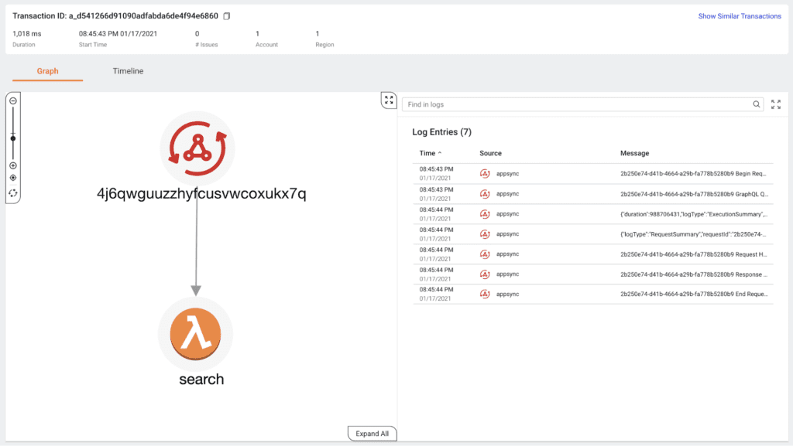793x446 pixels.
Task: Open Show Similar Transactions
Action: [740, 15]
